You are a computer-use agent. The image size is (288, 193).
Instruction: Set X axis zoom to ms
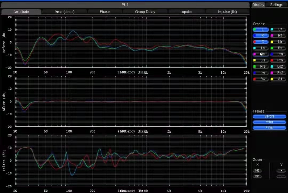(x=257, y=176)
